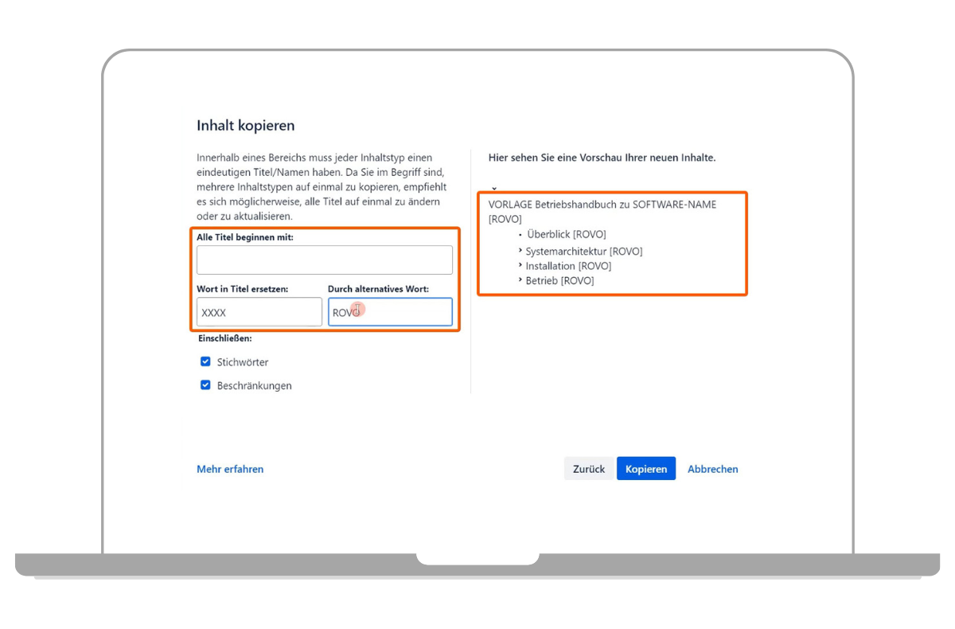
Task: Expand the Betrieb [ROVO] arrow
Action: (x=520, y=280)
